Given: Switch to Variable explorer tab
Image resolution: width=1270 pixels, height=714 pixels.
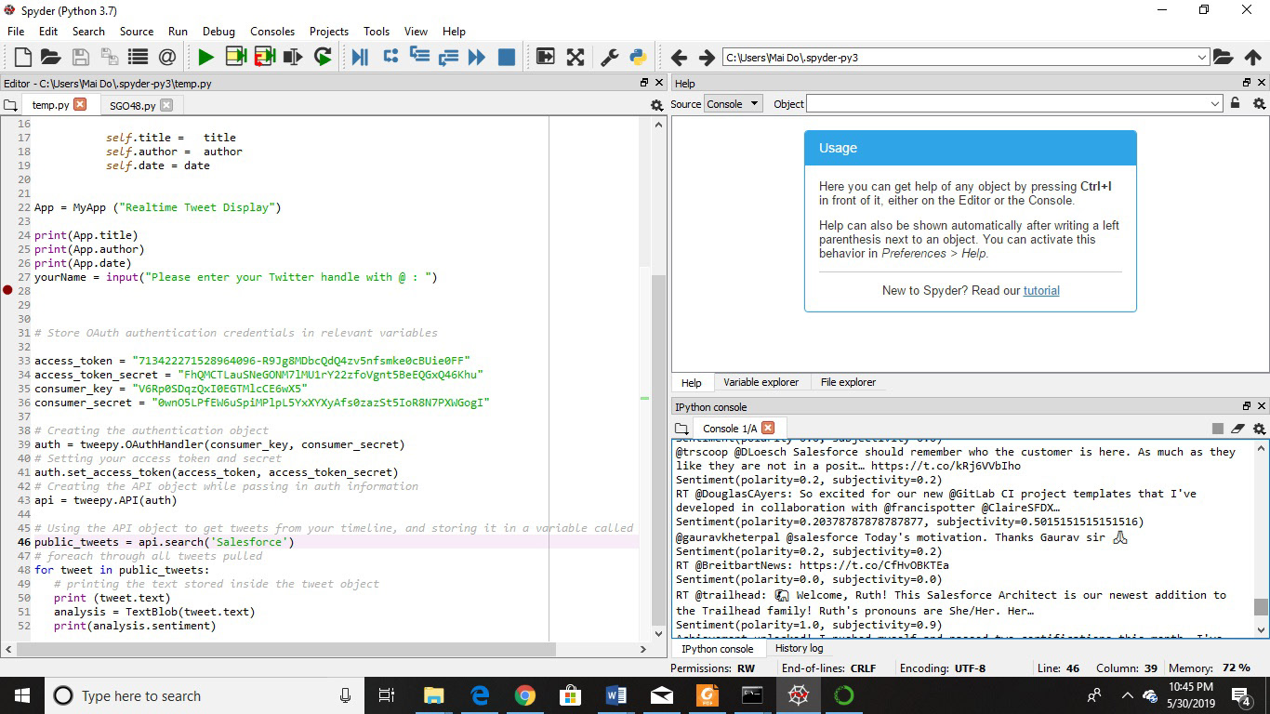Looking at the screenshot, I should [x=761, y=382].
